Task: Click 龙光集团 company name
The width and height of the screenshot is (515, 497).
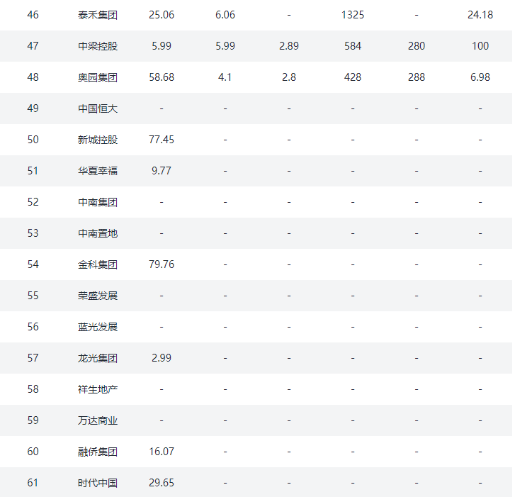Action: [x=98, y=358]
